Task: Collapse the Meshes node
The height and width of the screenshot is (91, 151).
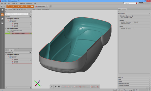Action: 8,32
